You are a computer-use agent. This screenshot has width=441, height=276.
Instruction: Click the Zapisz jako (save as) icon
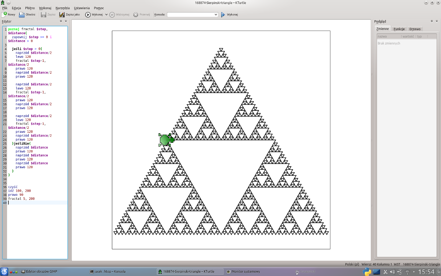[x=62, y=15]
